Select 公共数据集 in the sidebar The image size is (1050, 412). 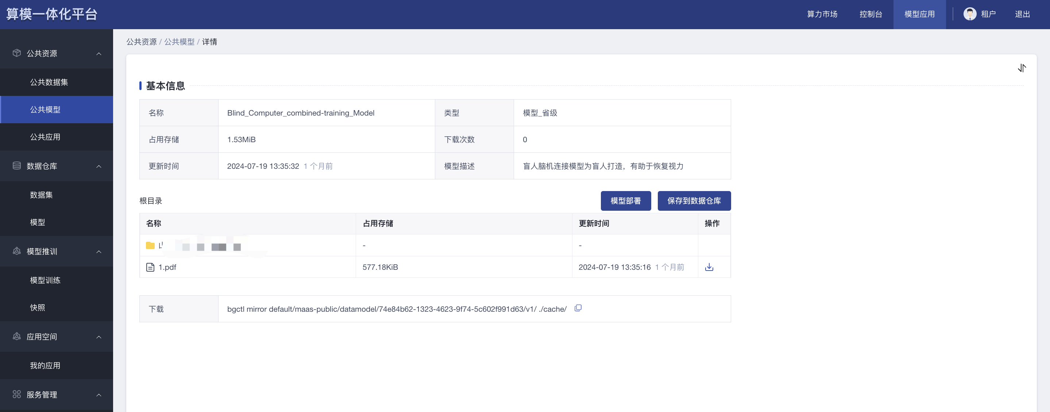[49, 82]
